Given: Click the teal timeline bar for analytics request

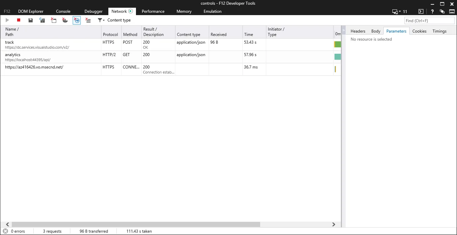Looking at the screenshot, I should pos(338,57).
